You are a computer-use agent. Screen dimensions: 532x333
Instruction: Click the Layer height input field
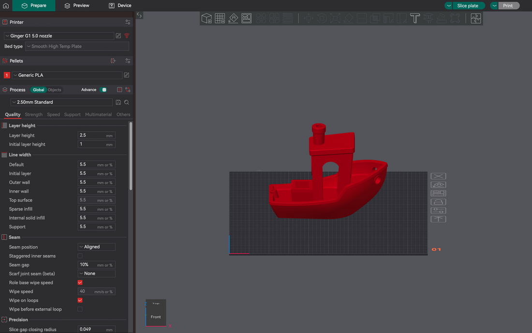(x=92, y=136)
